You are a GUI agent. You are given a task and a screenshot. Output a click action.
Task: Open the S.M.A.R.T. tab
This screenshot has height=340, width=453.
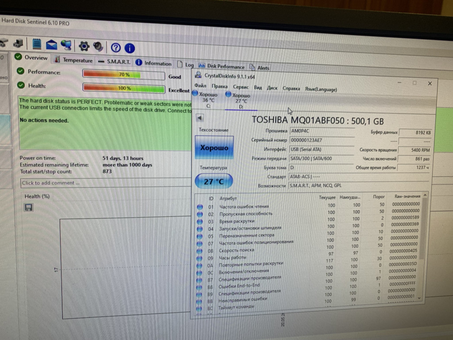click(x=115, y=62)
